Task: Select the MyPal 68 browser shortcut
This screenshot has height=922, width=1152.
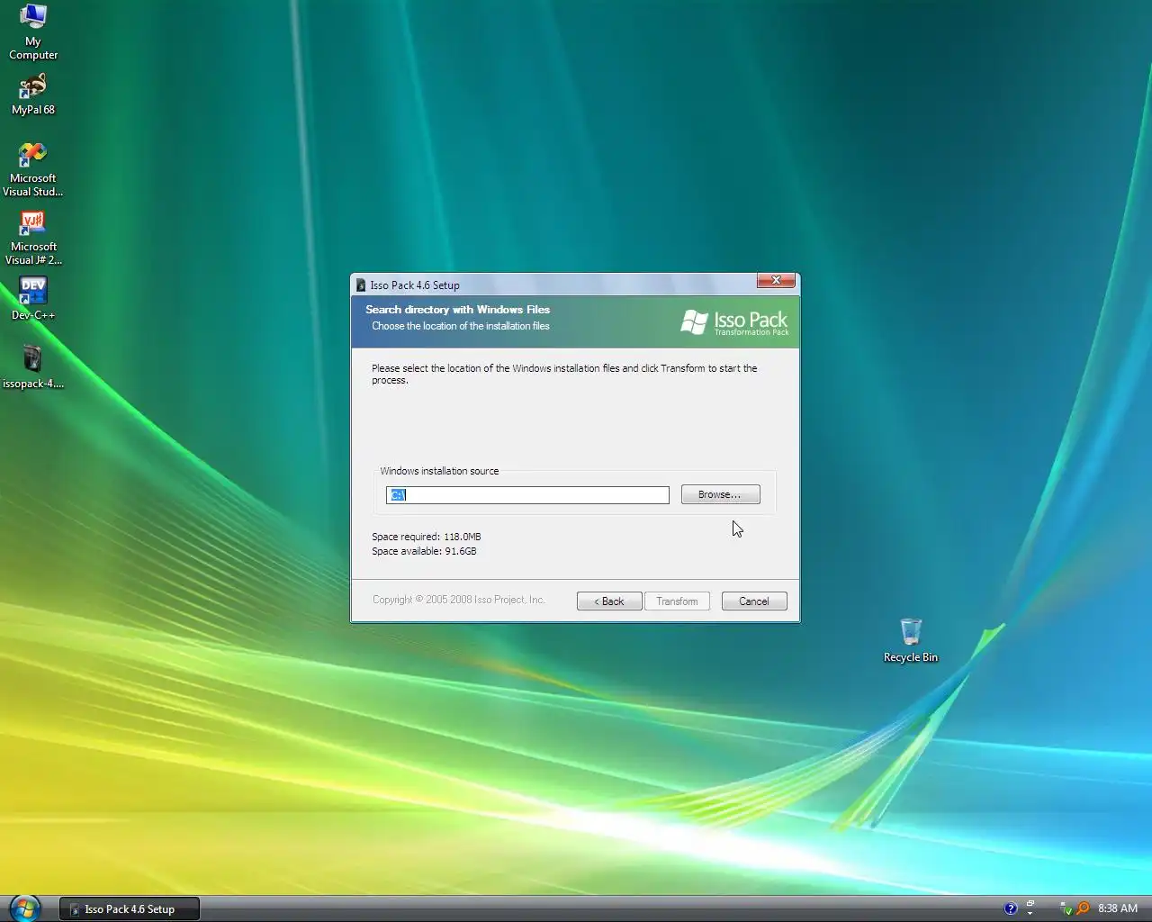Action: 33,95
